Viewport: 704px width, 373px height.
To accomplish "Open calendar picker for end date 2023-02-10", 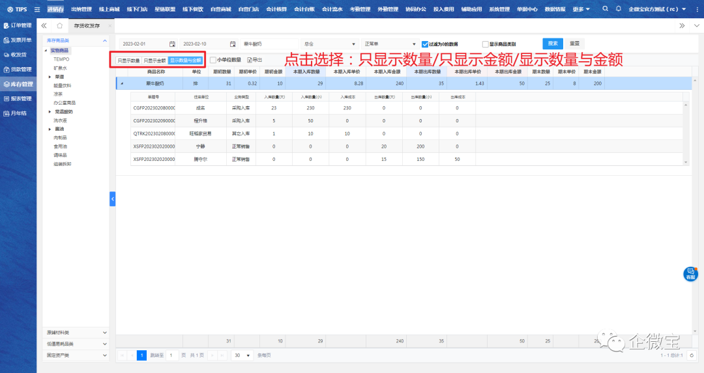I will (x=232, y=44).
